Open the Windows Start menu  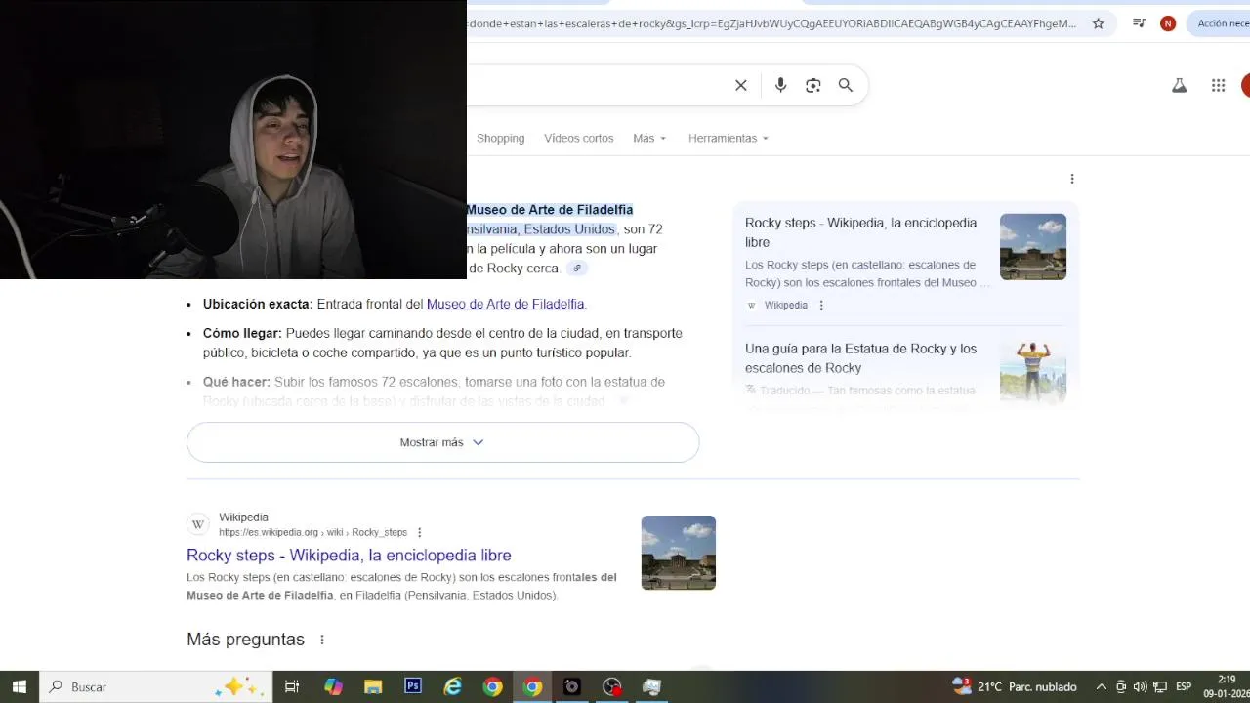(19, 687)
